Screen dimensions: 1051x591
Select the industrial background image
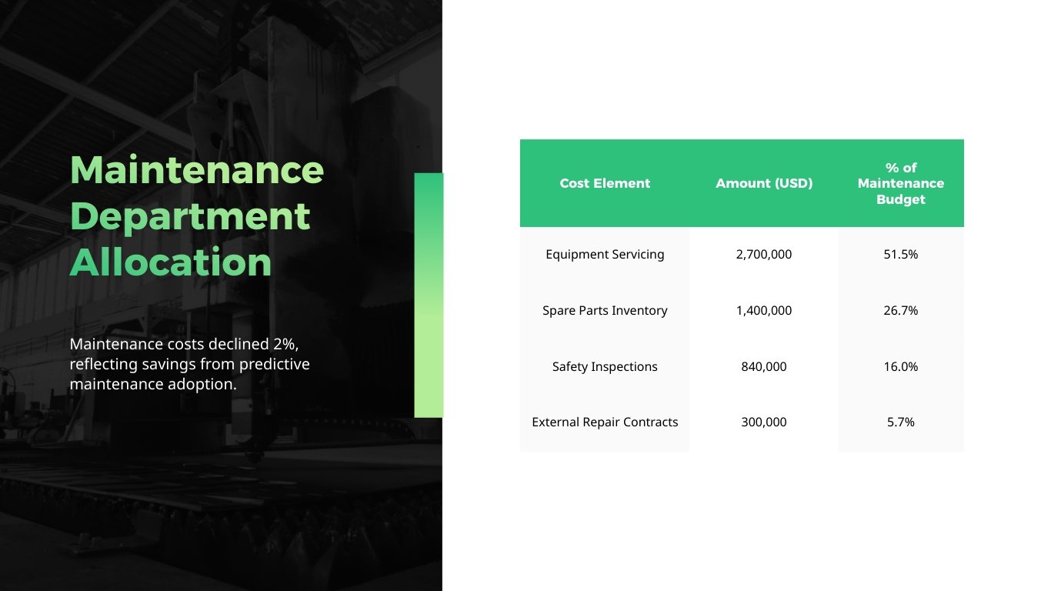(x=215, y=500)
